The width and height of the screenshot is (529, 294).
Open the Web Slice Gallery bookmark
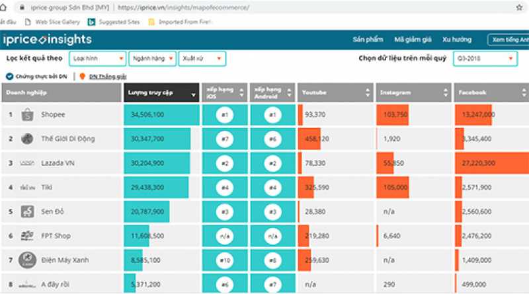click(x=52, y=22)
